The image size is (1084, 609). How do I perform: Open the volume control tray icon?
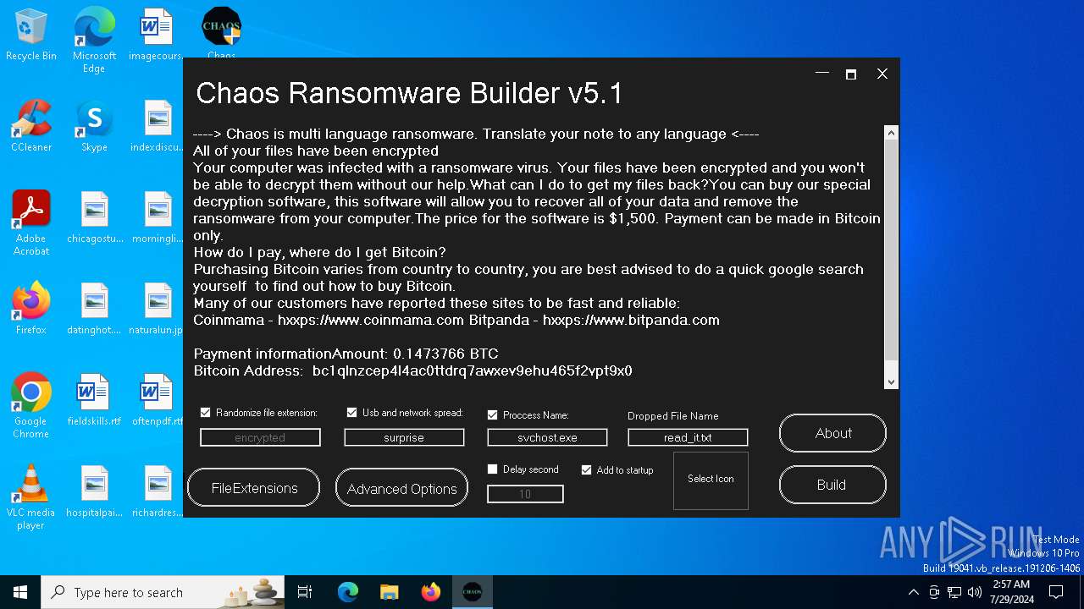point(975,592)
